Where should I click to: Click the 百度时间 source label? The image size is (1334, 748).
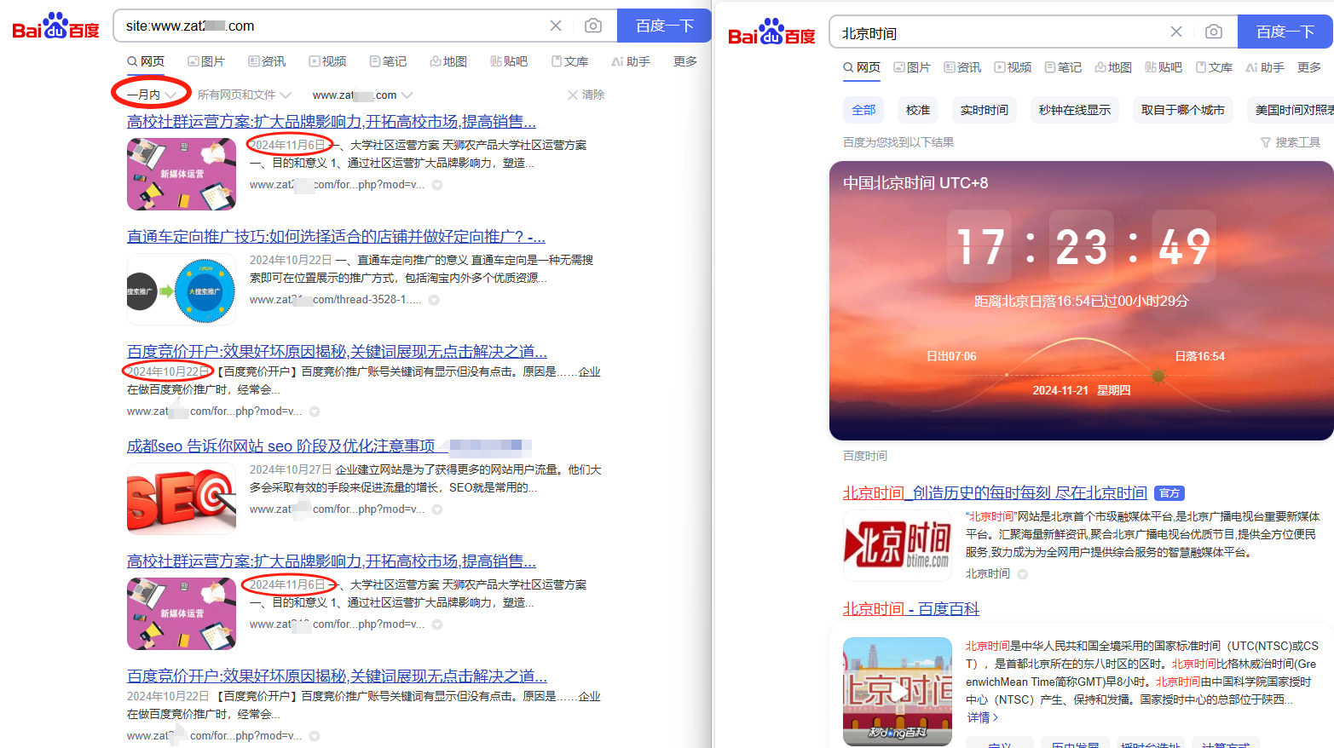[865, 456]
